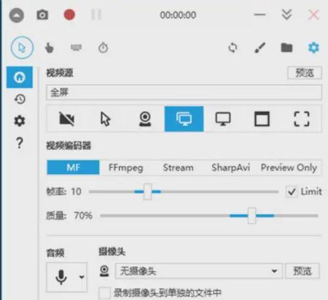This screenshot has height=300, width=328.
Task: Choose region selection video source
Action: tap(302, 119)
